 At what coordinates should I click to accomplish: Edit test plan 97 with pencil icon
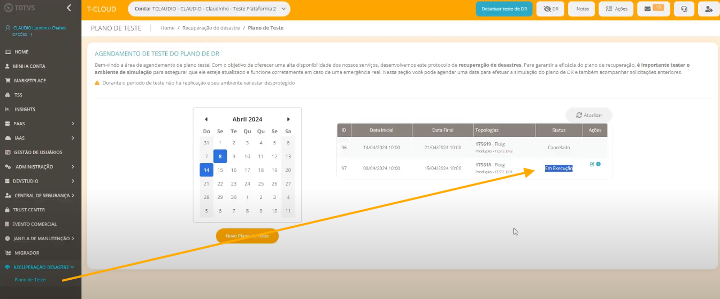pos(592,164)
